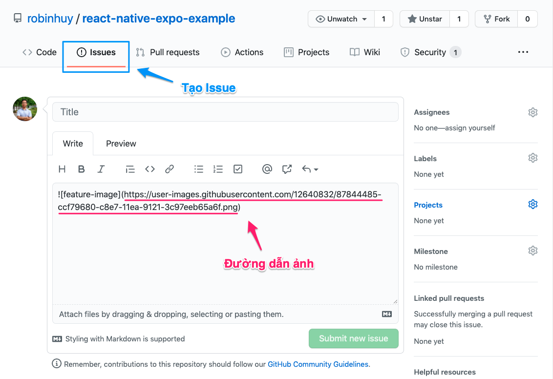Reference an issue or pull request icon
This screenshot has height=379, width=553.
click(287, 169)
